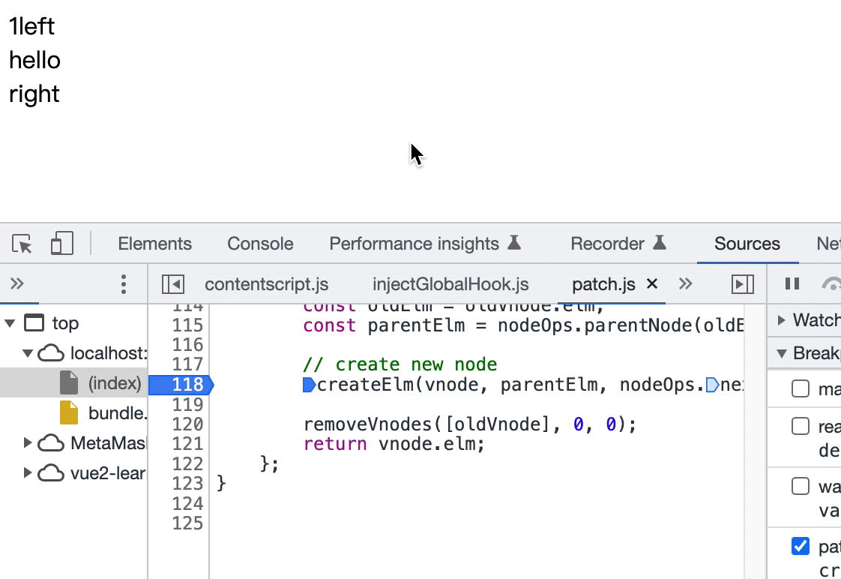
Task: Toggle the device toolbar icon
Action: tap(61, 244)
